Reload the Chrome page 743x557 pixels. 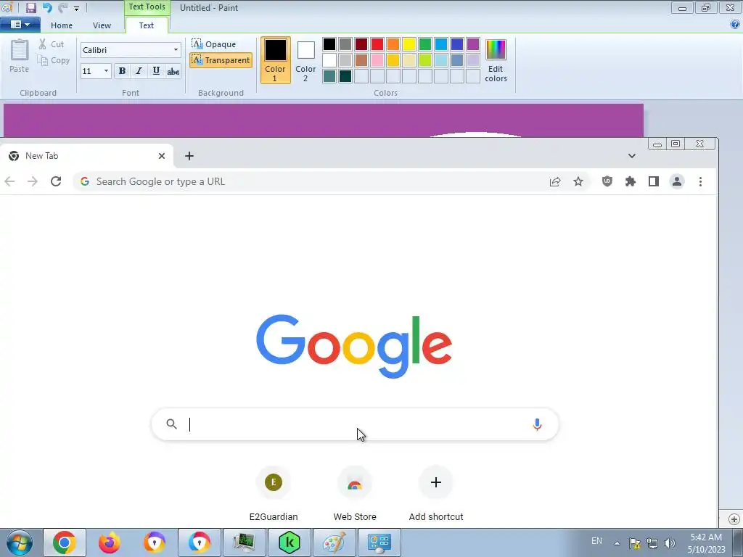56,181
